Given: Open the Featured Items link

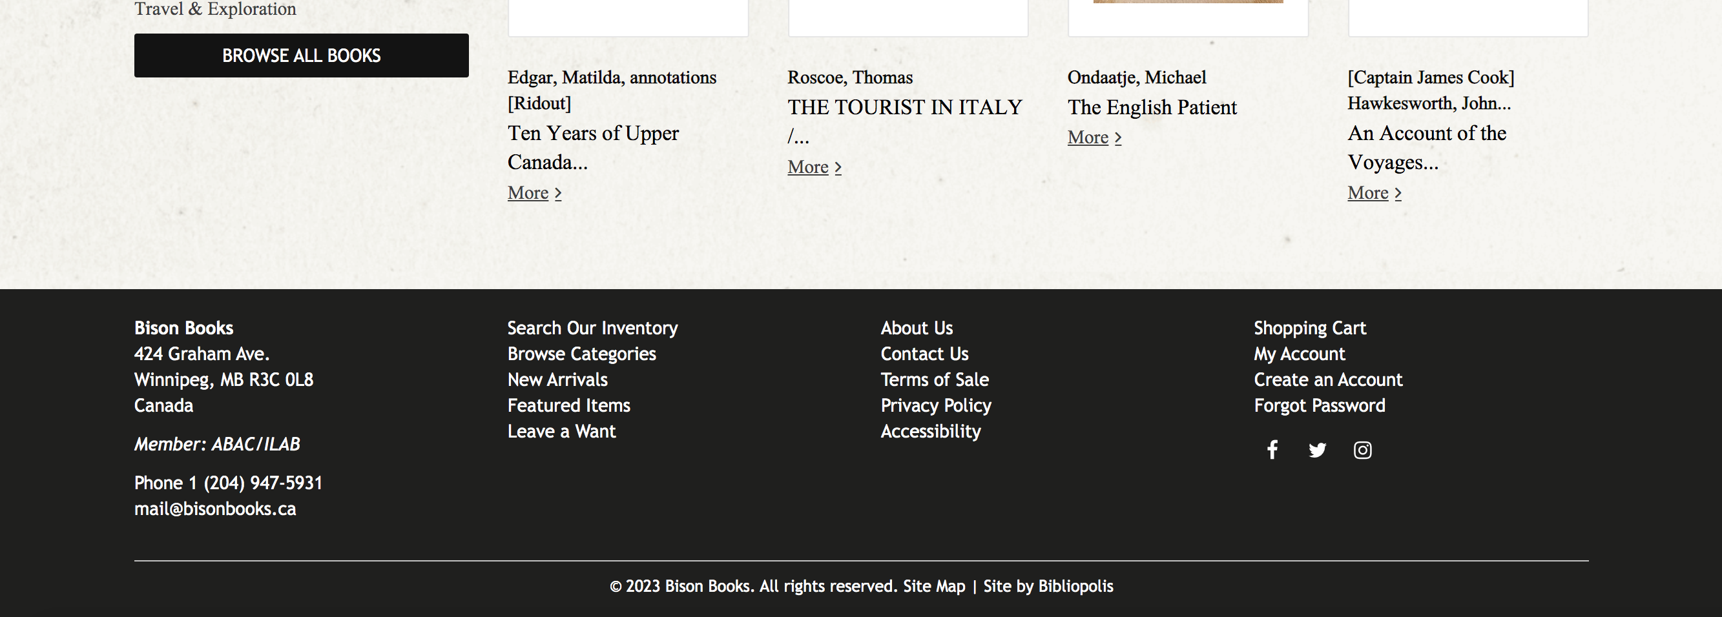Looking at the screenshot, I should (x=569, y=405).
